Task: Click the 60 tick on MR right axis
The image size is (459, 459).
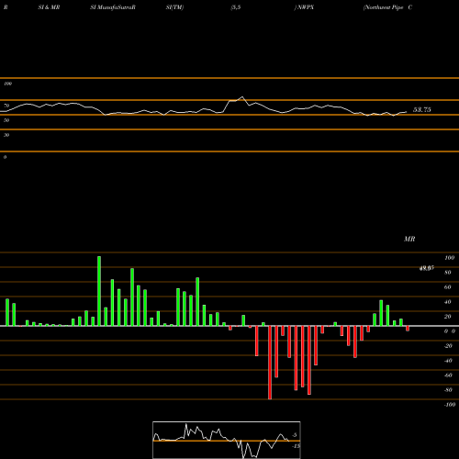Action: coord(448,287)
